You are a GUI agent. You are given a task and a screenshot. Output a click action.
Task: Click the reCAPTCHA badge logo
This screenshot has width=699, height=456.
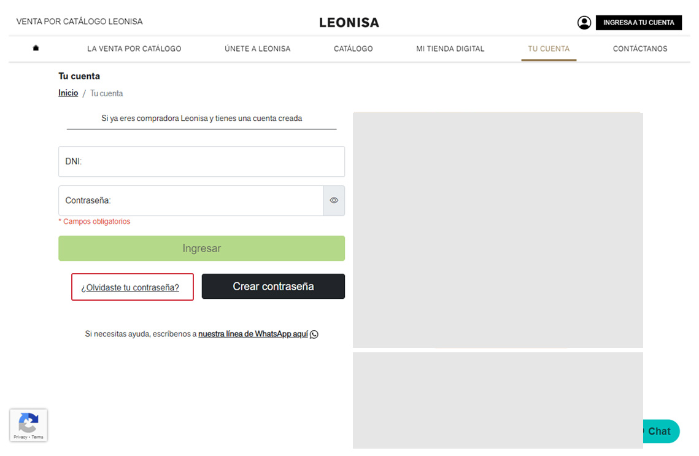(28, 423)
